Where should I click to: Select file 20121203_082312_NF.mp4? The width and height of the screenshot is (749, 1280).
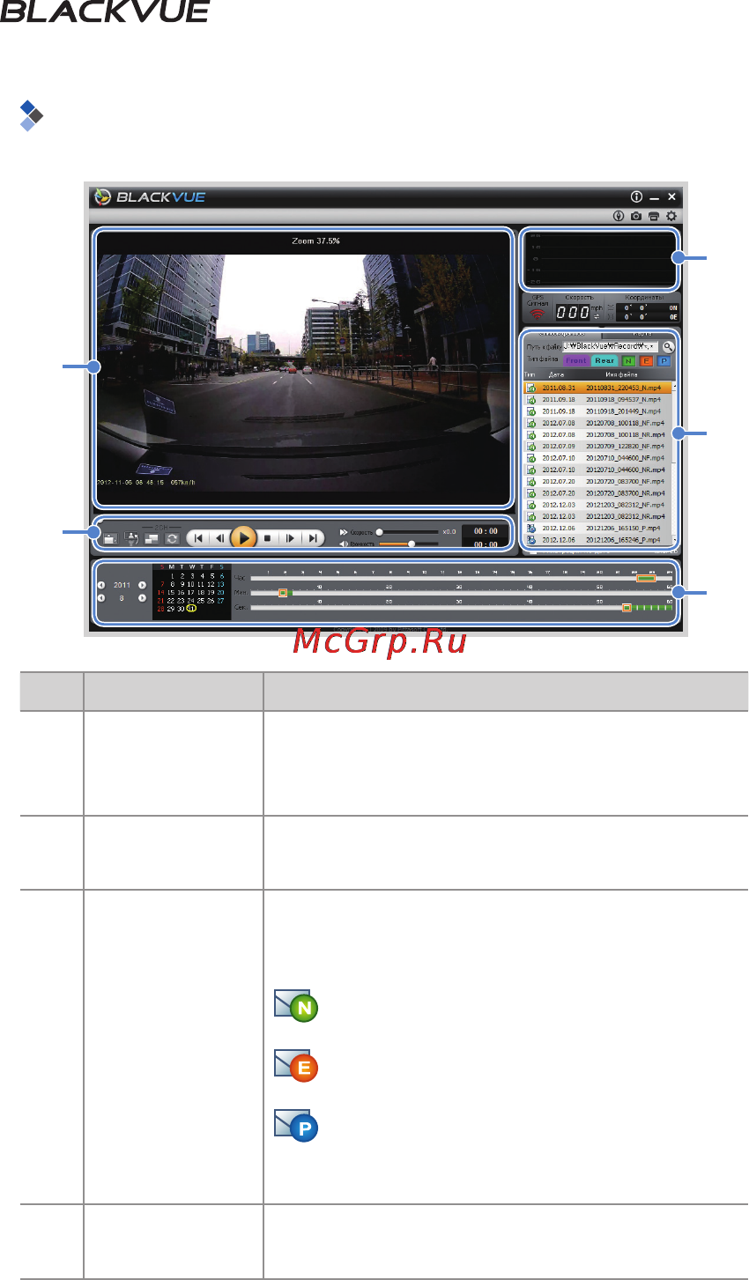598,505
